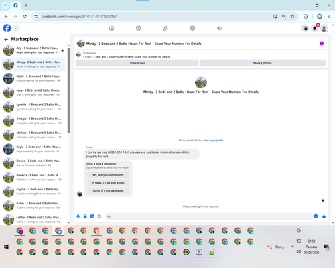The height and width of the screenshot is (268, 335).
Task: Select Mindy's conversation in the list
Action: 33,64
